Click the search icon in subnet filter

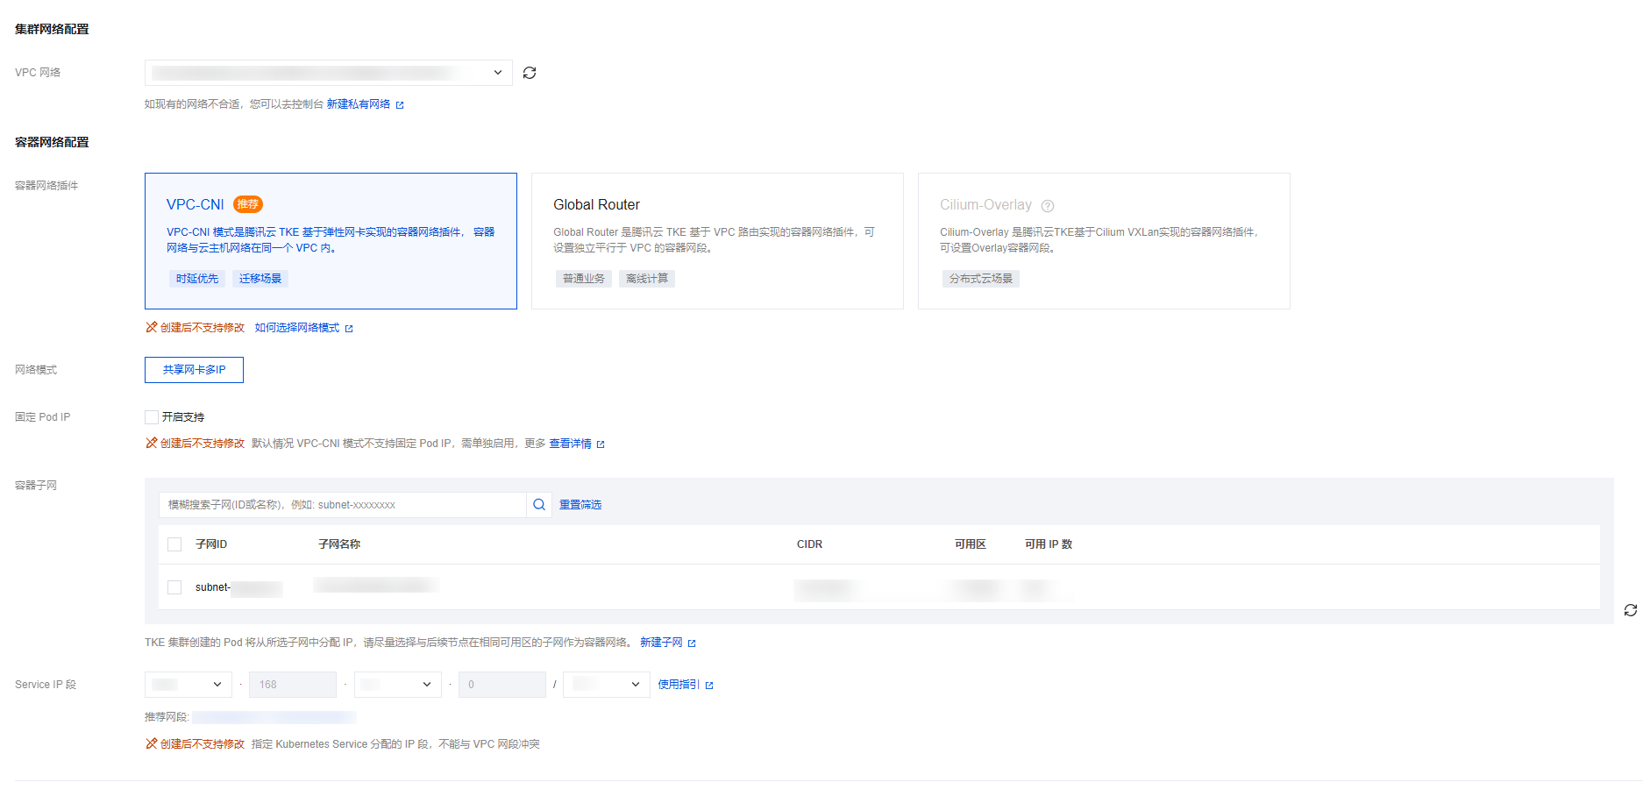point(539,505)
